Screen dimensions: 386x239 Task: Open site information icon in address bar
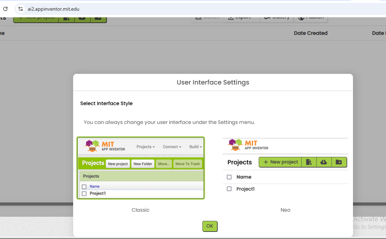[x=21, y=9]
